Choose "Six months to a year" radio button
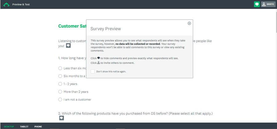Screen dimensions: 277x129 (x=60, y=76)
